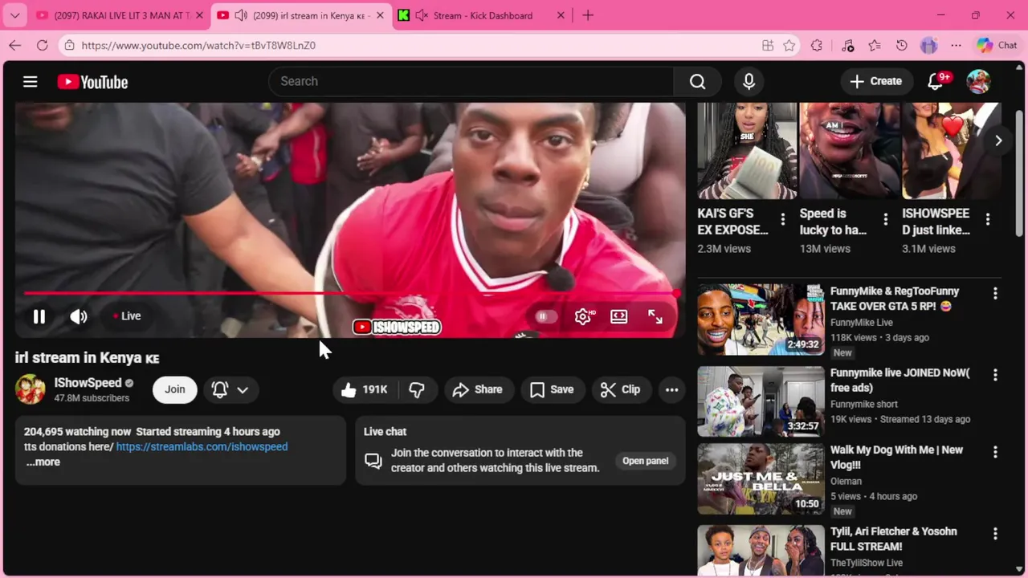Open the browser extensions puzzle icon

817,45
